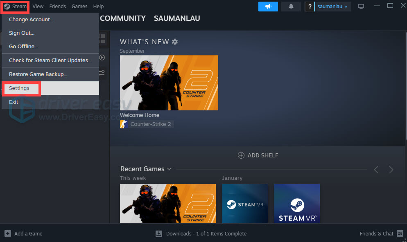Expand the Recent Games dropdown
This screenshot has height=242, width=407.
point(170,169)
